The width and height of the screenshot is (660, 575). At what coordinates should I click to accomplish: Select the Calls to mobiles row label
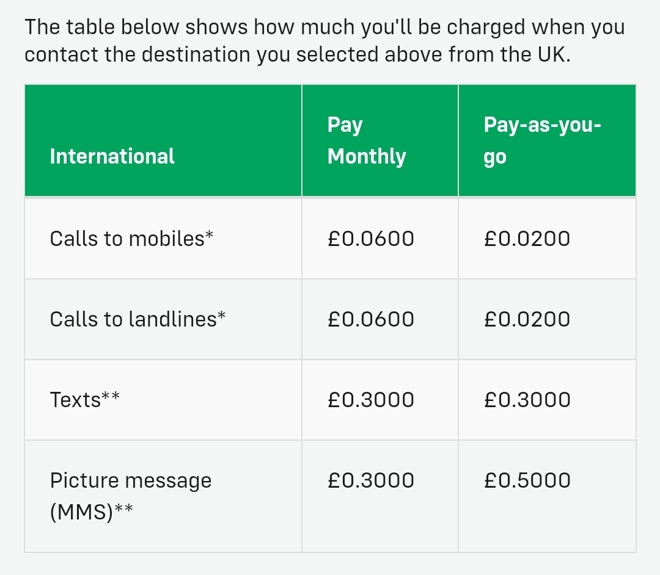pos(131,239)
